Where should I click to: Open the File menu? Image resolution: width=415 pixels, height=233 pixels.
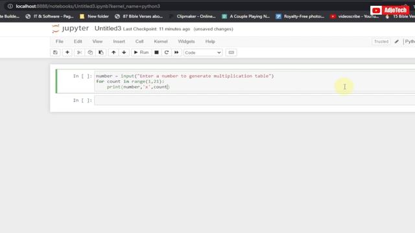(60, 41)
